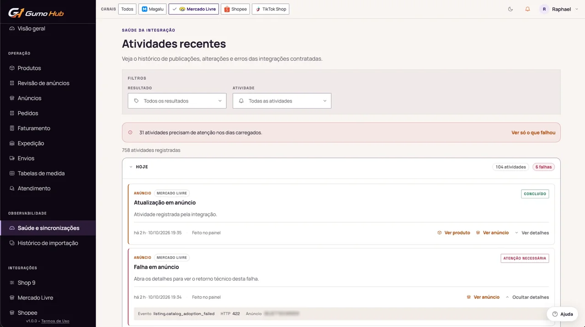This screenshot has height=327, width=585.
Task: Click the Revisão de anúncios icon
Action: tap(12, 83)
